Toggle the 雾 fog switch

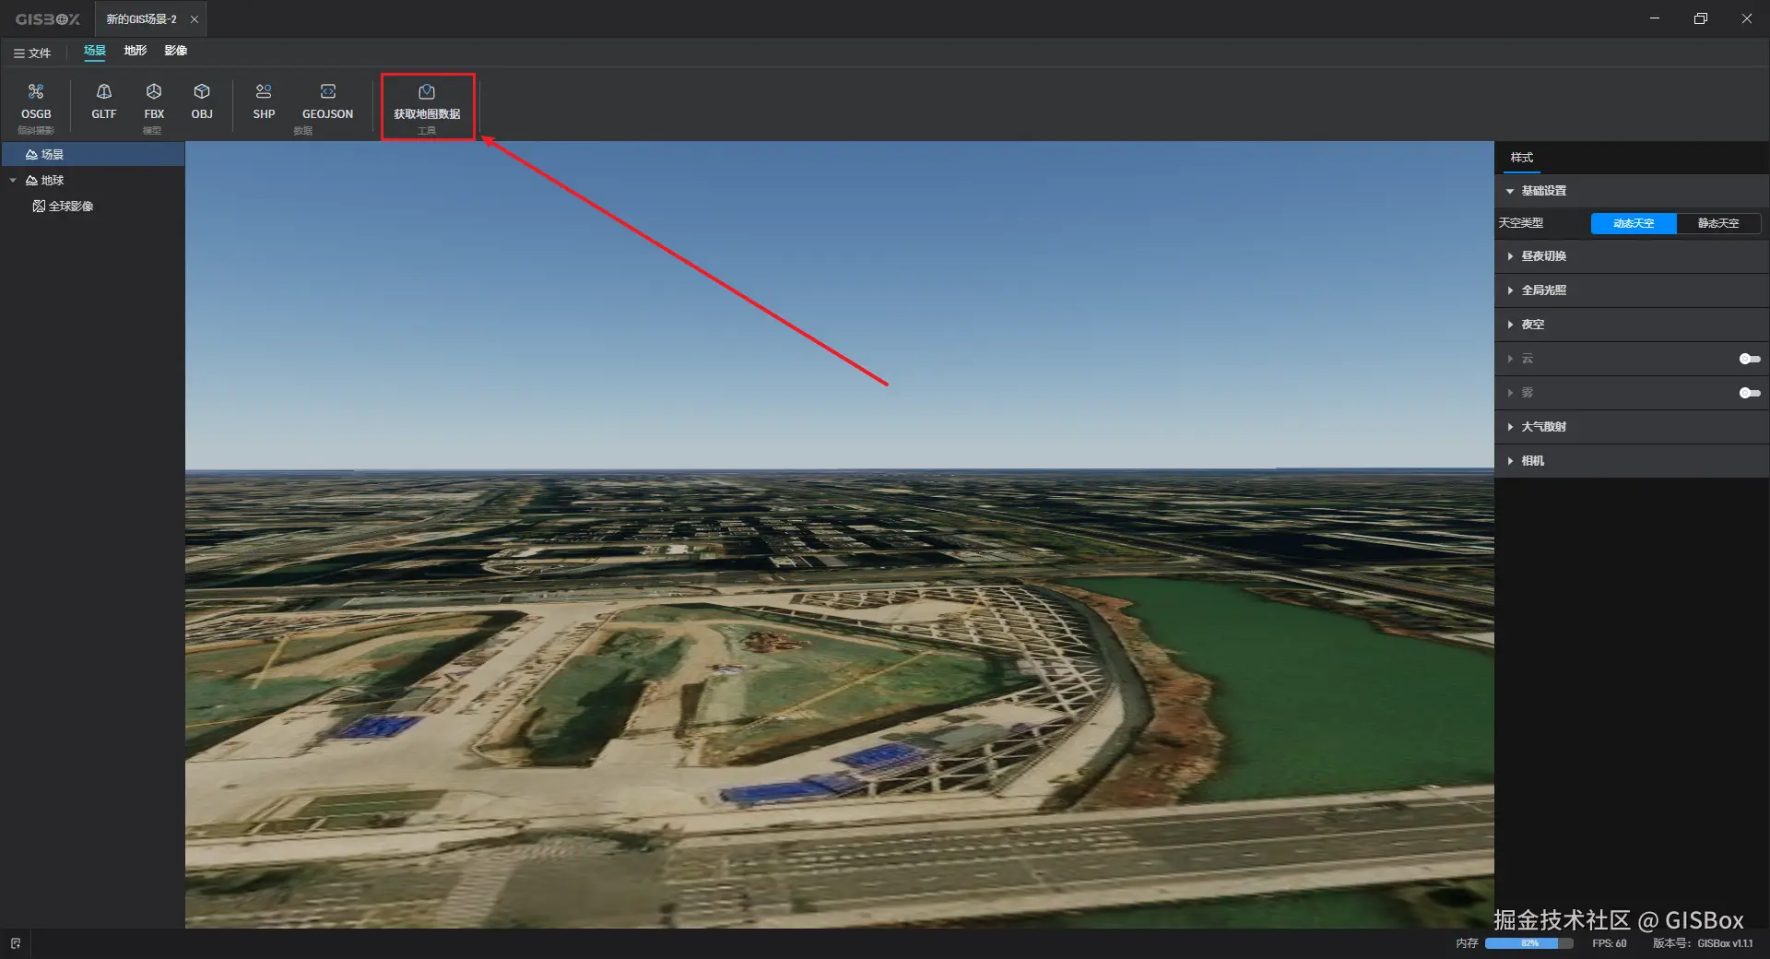coord(1749,393)
